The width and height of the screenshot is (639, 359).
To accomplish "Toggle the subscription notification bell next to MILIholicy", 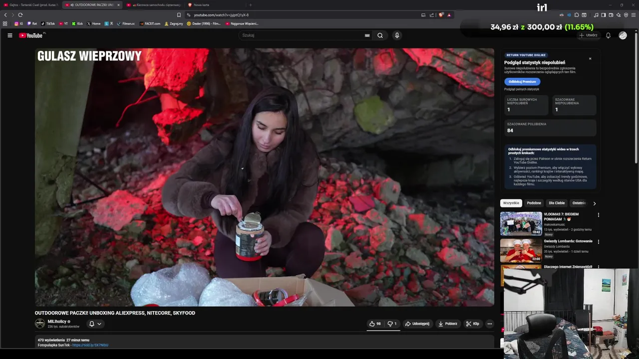I will (91, 324).
